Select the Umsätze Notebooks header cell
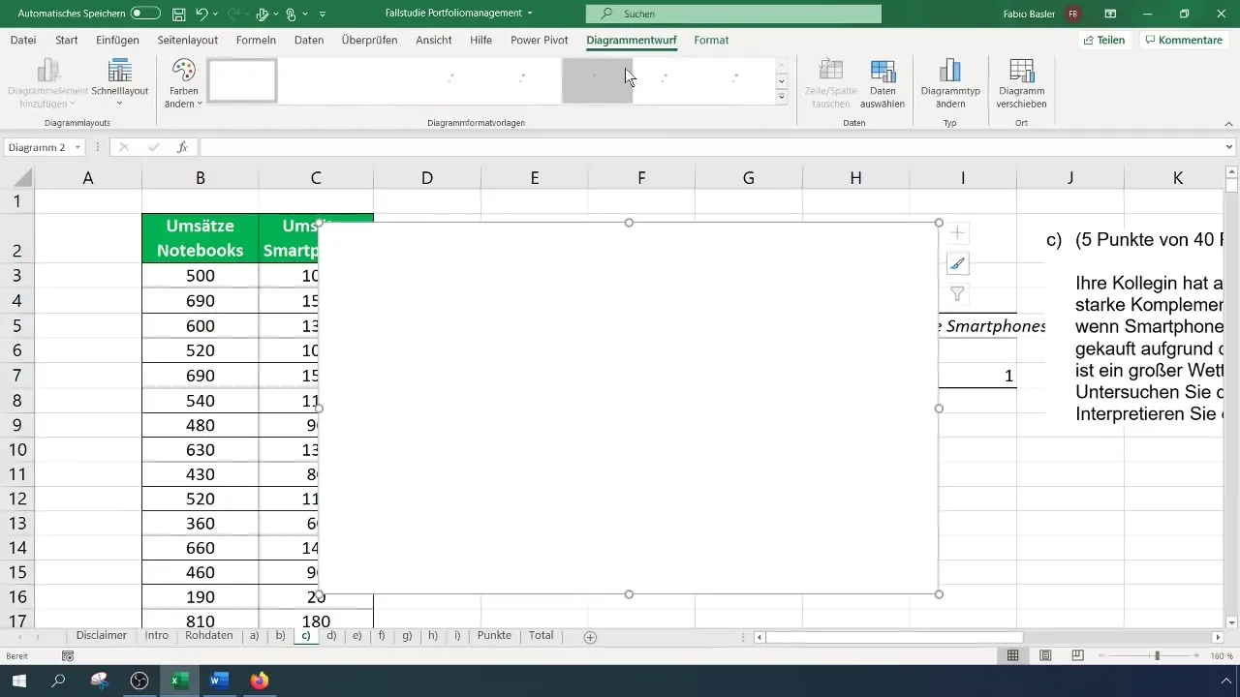The height and width of the screenshot is (697, 1240). pos(200,238)
